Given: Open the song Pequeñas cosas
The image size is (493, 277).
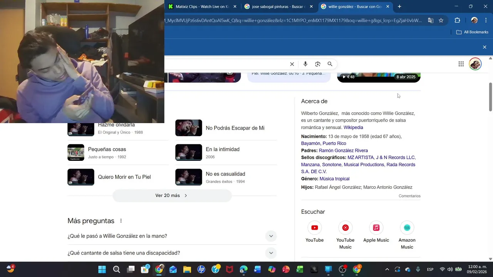Looking at the screenshot, I should tap(118, 153).
